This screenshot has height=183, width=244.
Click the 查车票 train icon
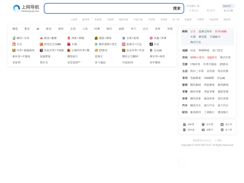point(203,124)
